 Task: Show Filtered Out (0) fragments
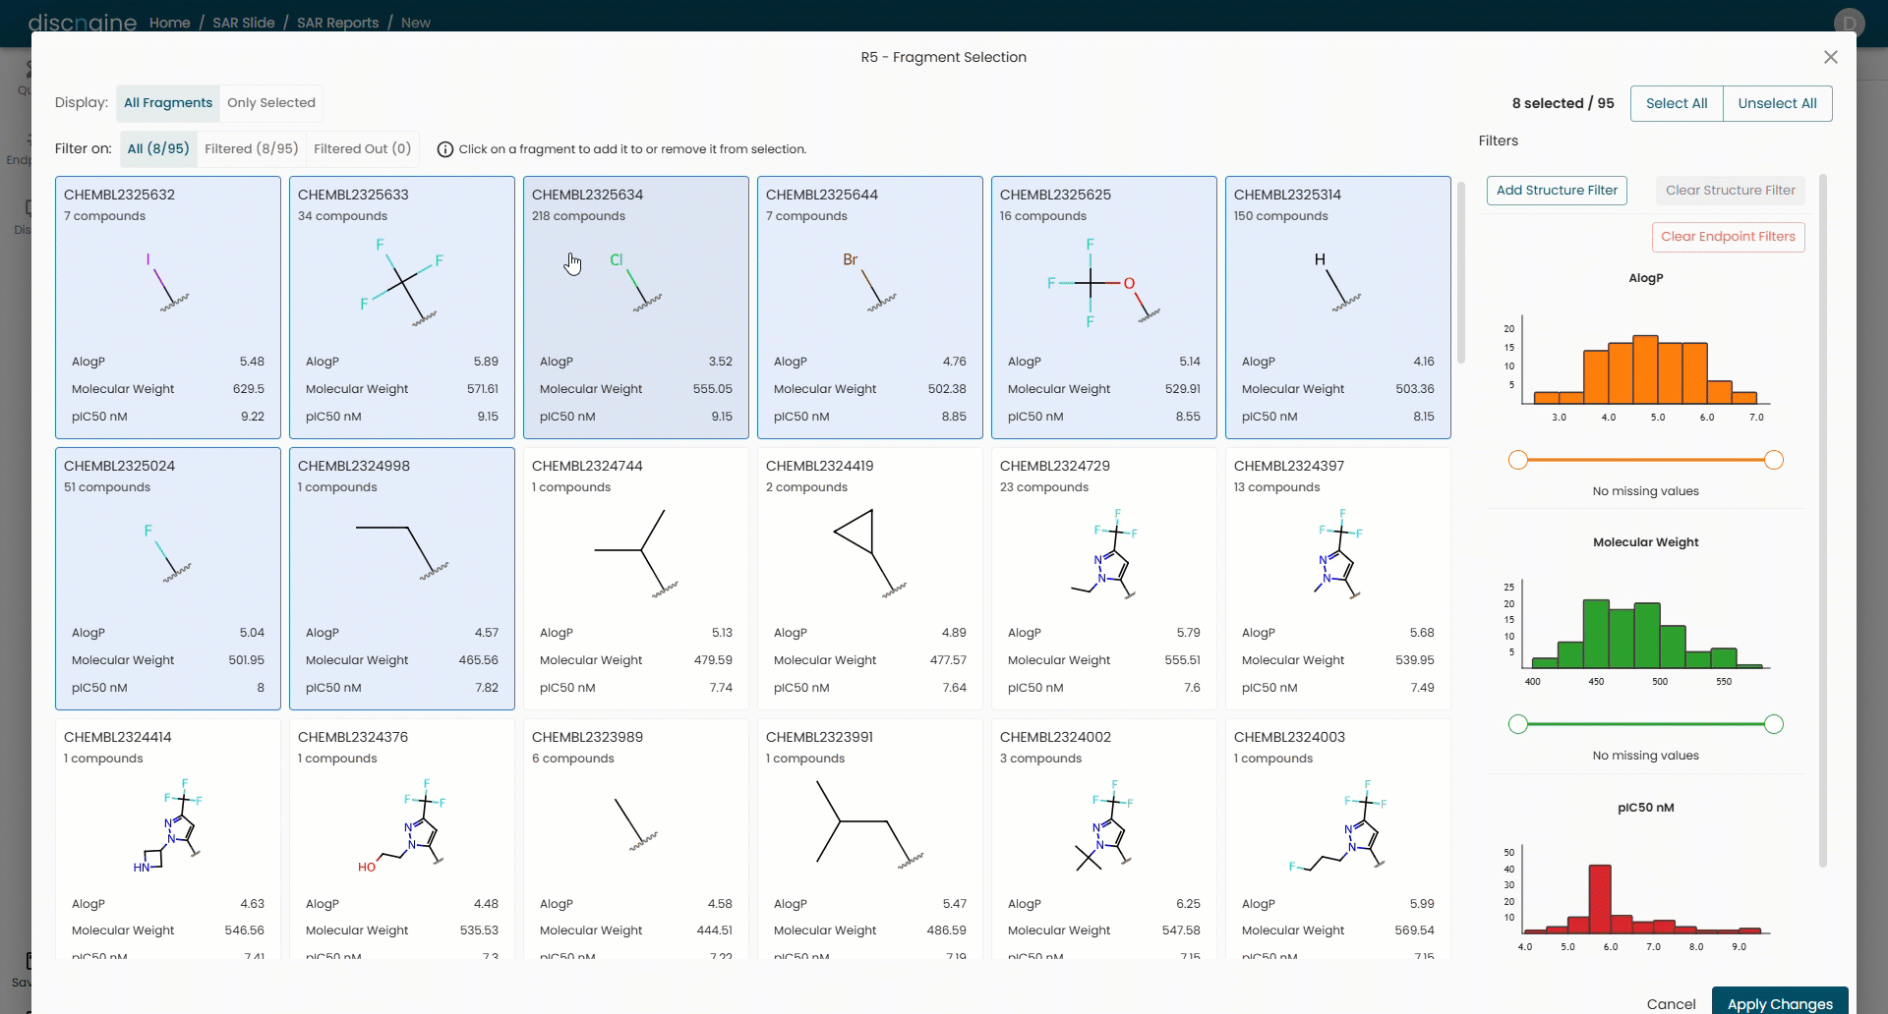[x=362, y=148]
